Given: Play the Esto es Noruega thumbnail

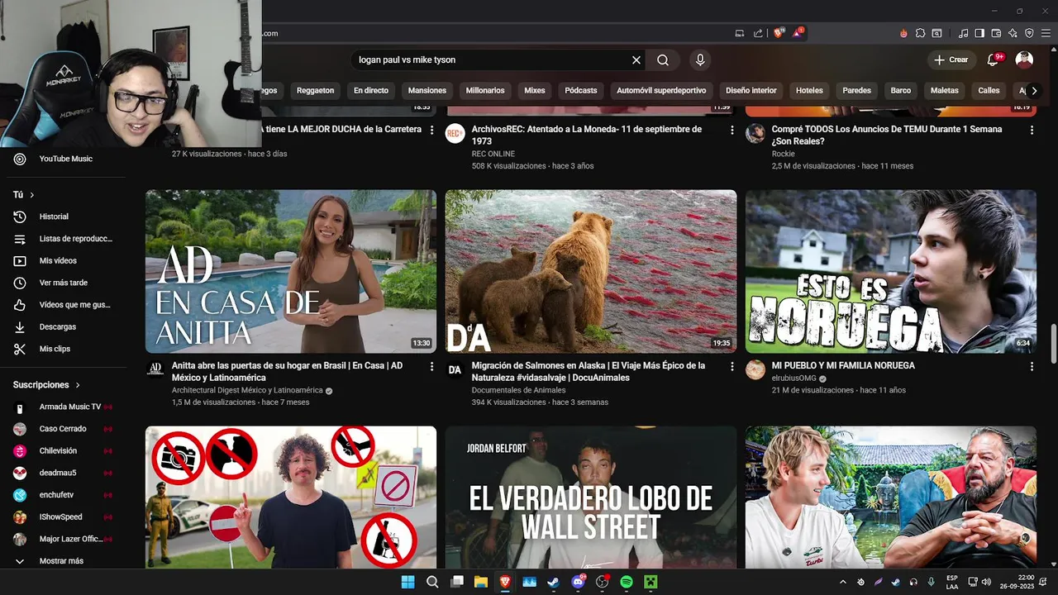Looking at the screenshot, I should point(891,272).
